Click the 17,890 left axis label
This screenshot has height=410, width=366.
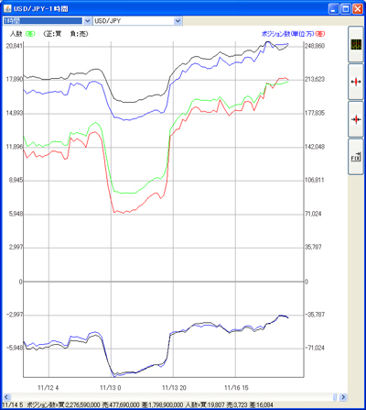(x=14, y=80)
